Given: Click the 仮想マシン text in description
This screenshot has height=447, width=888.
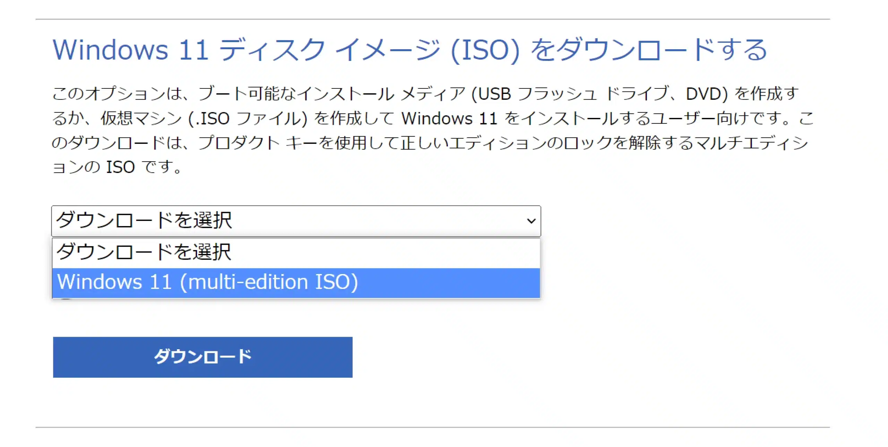Looking at the screenshot, I should coord(141,119).
